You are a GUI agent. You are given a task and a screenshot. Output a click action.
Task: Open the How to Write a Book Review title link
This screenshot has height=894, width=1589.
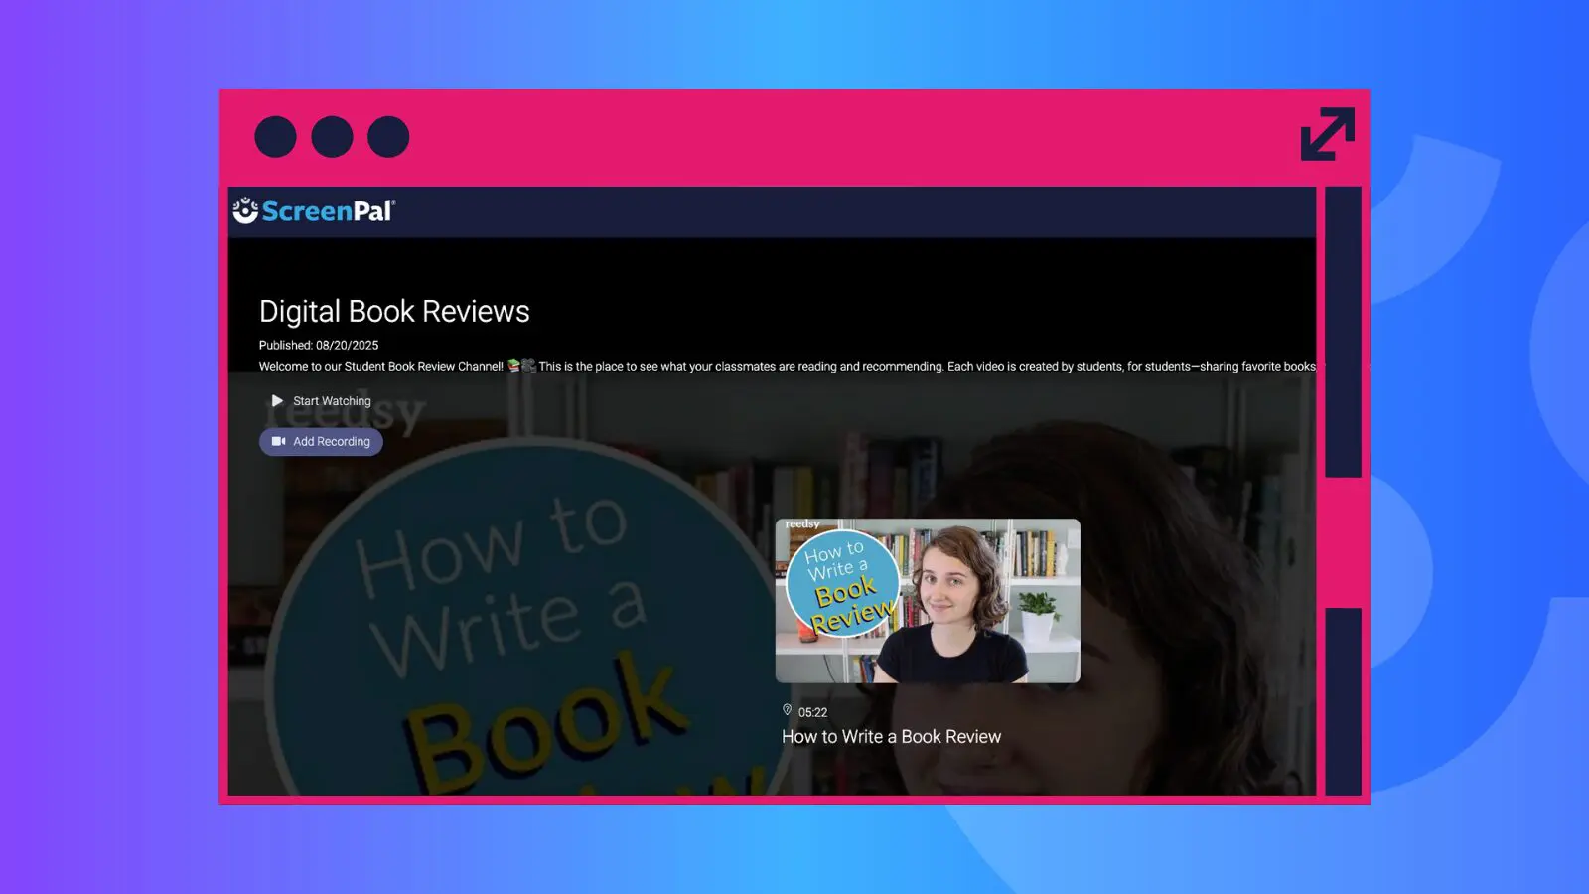891,737
